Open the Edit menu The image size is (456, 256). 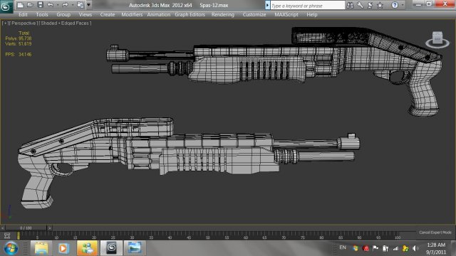pyautogui.click(x=23, y=14)
